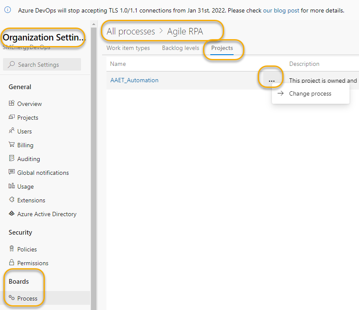Click the Billing cart icon
The image size is (359, 310).
(x=12, y=144)
